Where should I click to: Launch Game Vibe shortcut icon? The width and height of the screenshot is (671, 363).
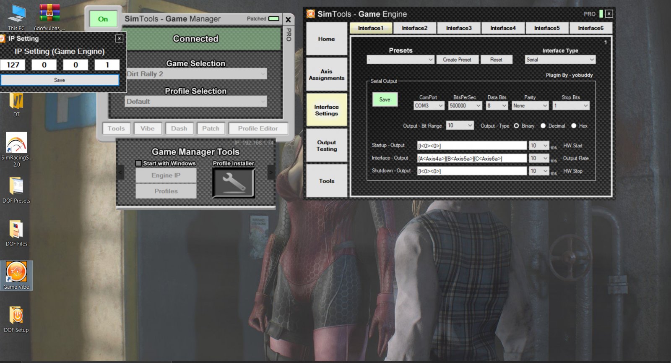[16, 275]
